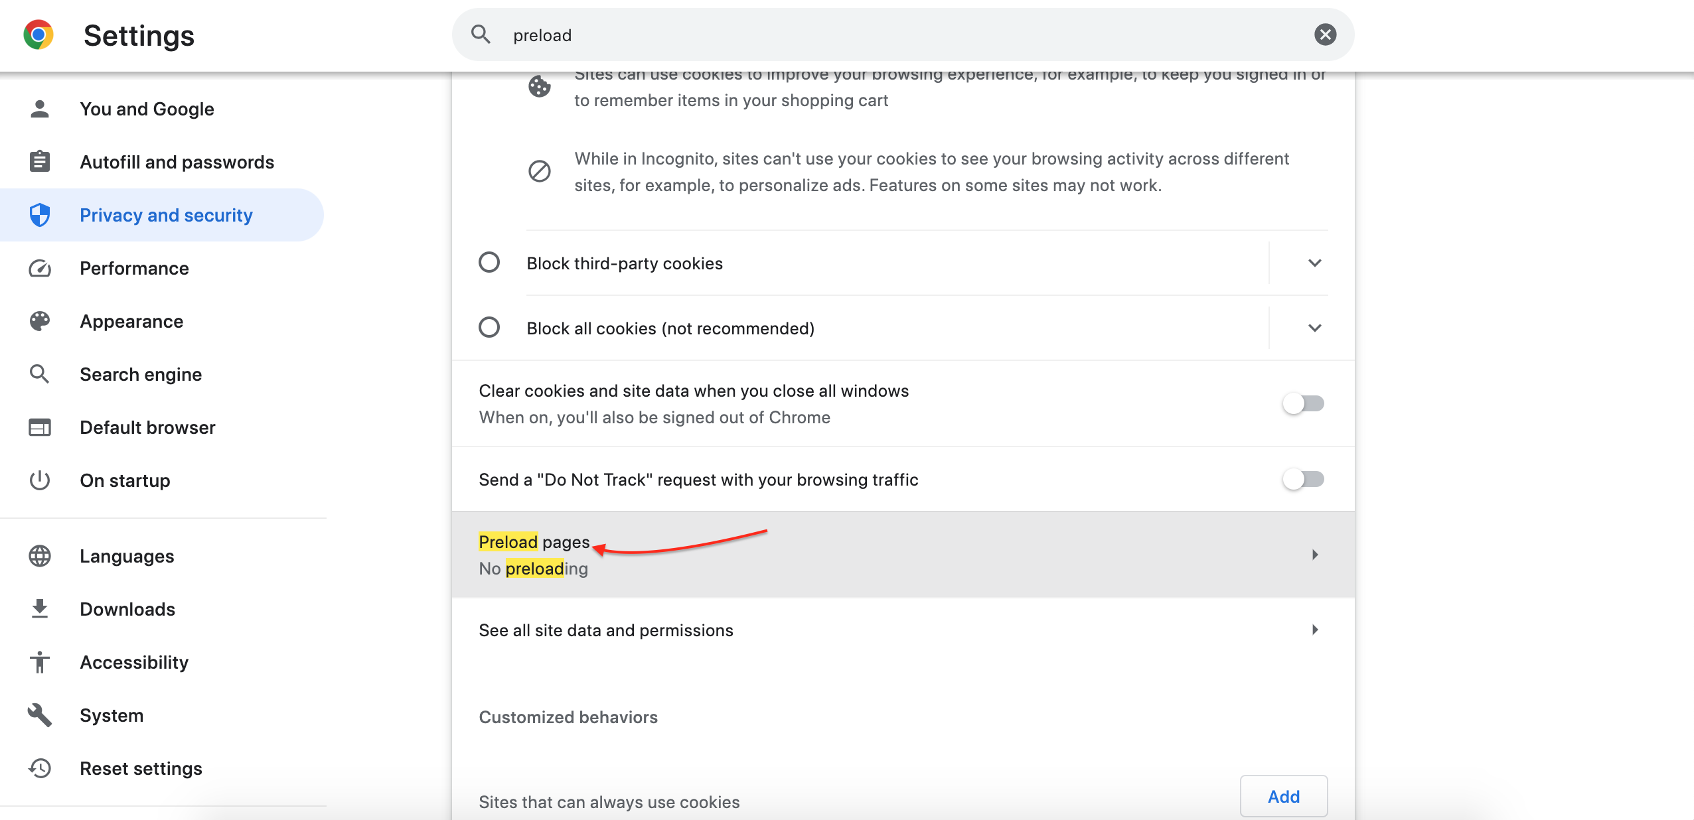Click the Performance speedometer icon

pos(40,268)
